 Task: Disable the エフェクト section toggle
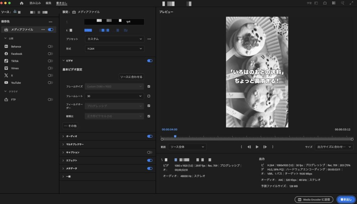(x=149, y=160)
